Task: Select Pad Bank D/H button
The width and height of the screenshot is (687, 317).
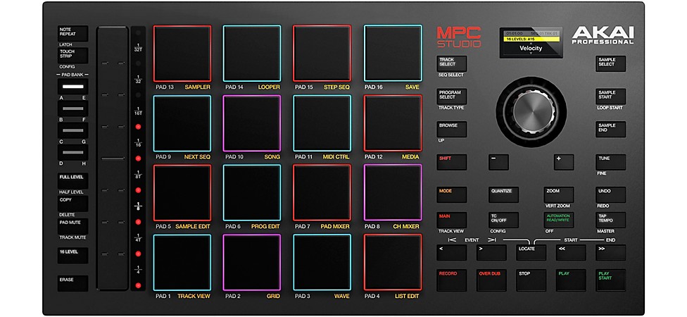Action: (x=73, y=153)
